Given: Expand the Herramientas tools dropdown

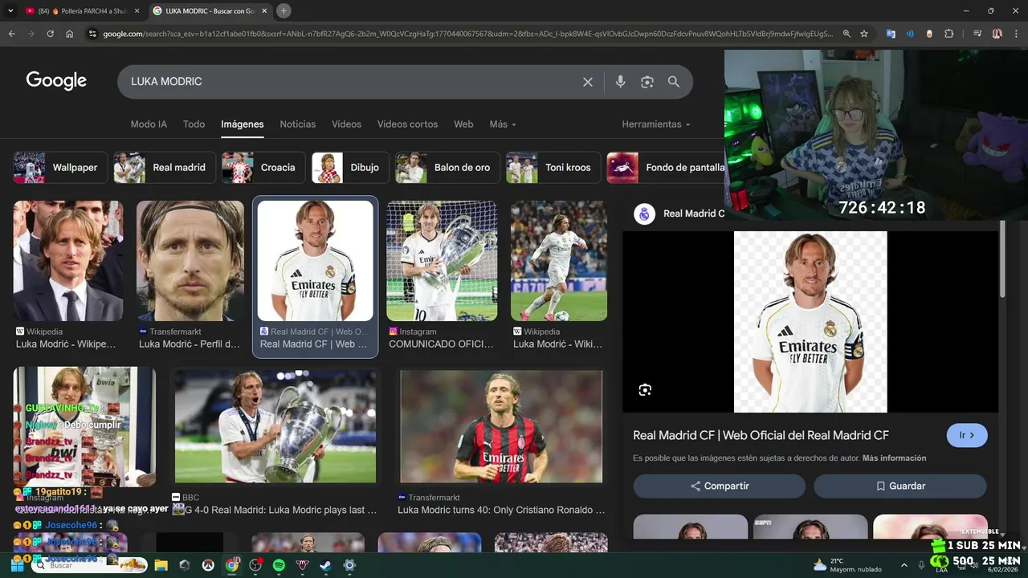Looking at the screenshot, I should pyautogui.click(x=656, y=124).
